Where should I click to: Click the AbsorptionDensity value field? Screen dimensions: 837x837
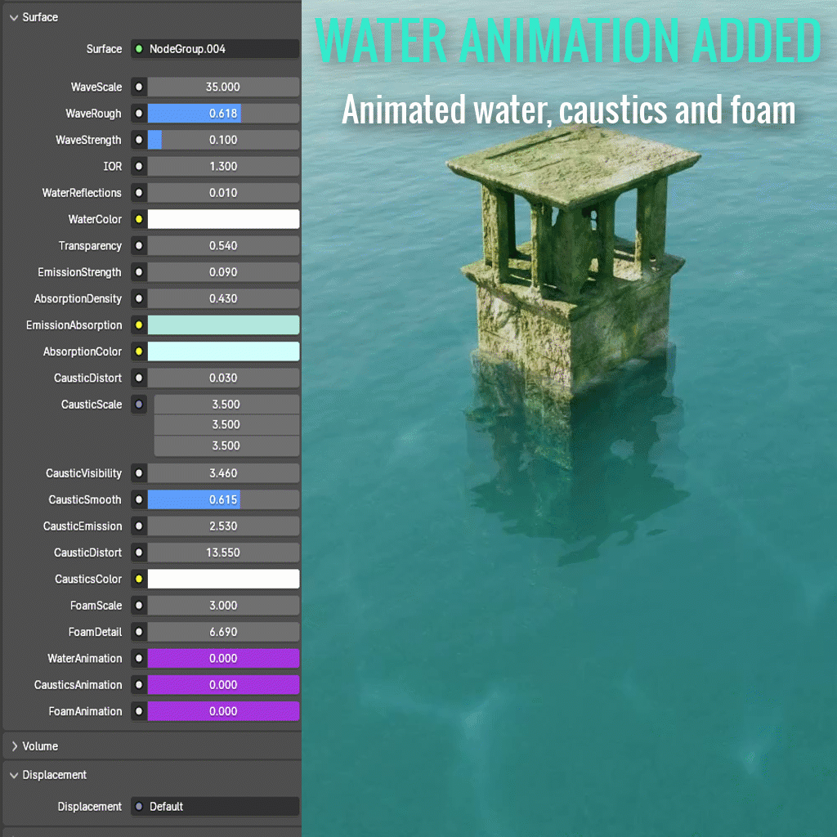(x=222, y=298)
